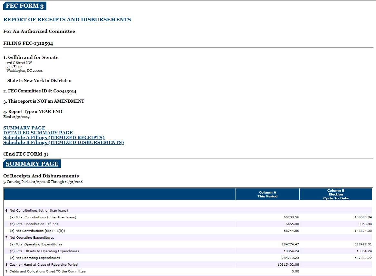Click row 7 Net Operating Expenditures heading
376x276 pixels.
pyautogui.click(x=30, y=237)
